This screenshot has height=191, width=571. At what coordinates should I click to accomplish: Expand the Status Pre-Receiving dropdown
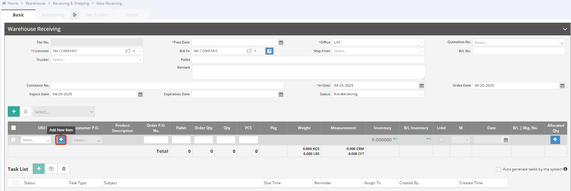point(421,94)
